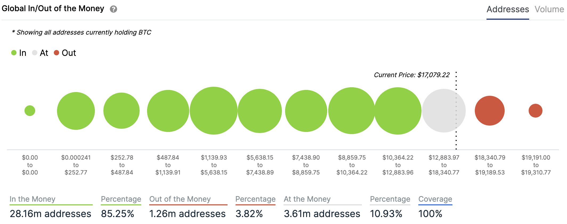Viewport: 567px width, 224px height.
Task: Click the large red $18,340.79 bubble
Action: (489, 111)
